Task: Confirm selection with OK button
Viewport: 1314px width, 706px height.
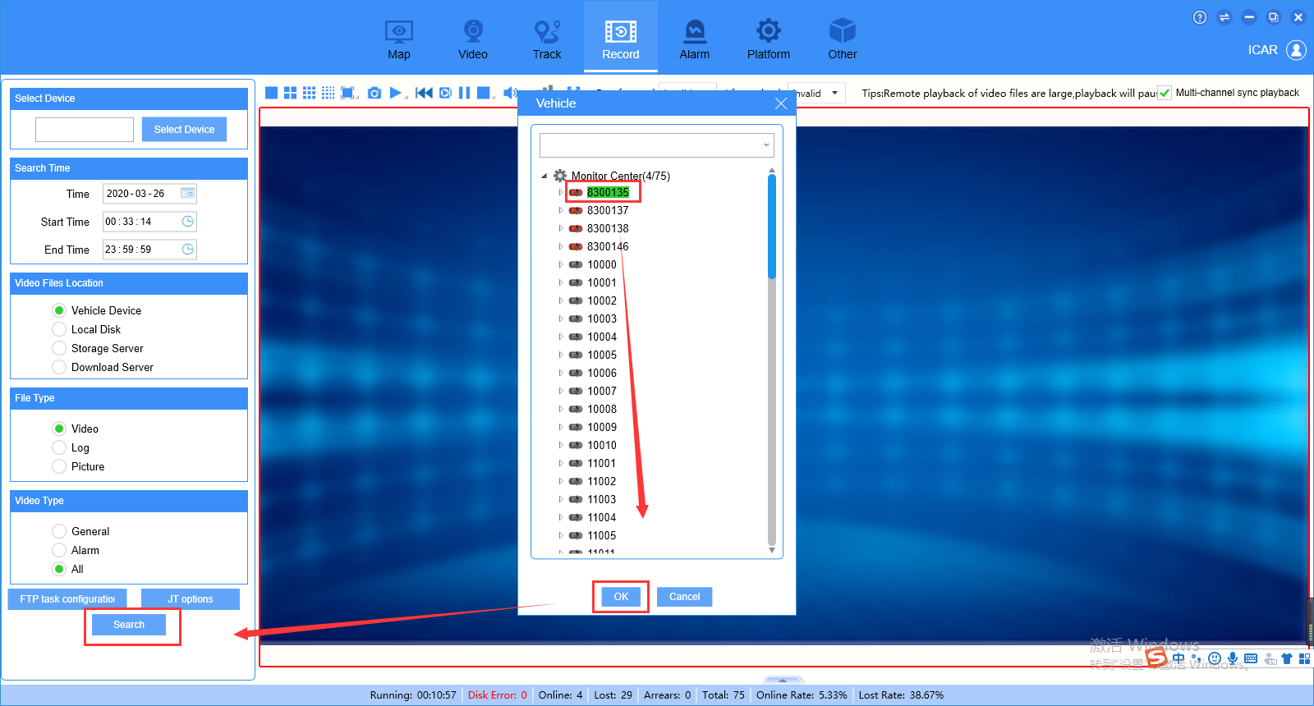Action: click(621, 597)
